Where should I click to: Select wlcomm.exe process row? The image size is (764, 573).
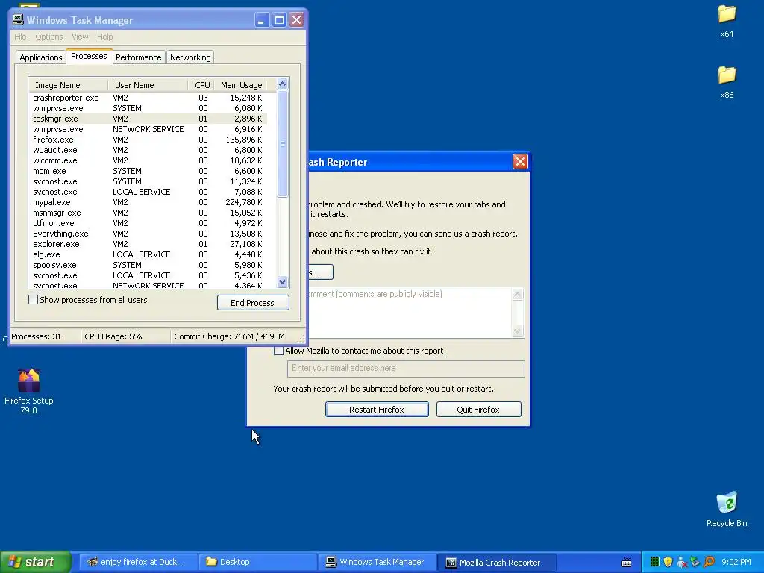148,161
